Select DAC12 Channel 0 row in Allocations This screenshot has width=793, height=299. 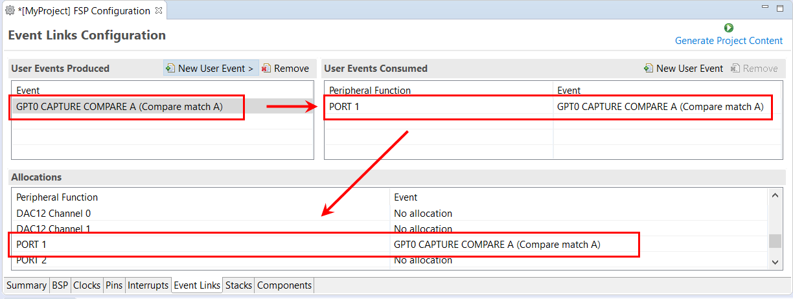click(x=389, y=214)
